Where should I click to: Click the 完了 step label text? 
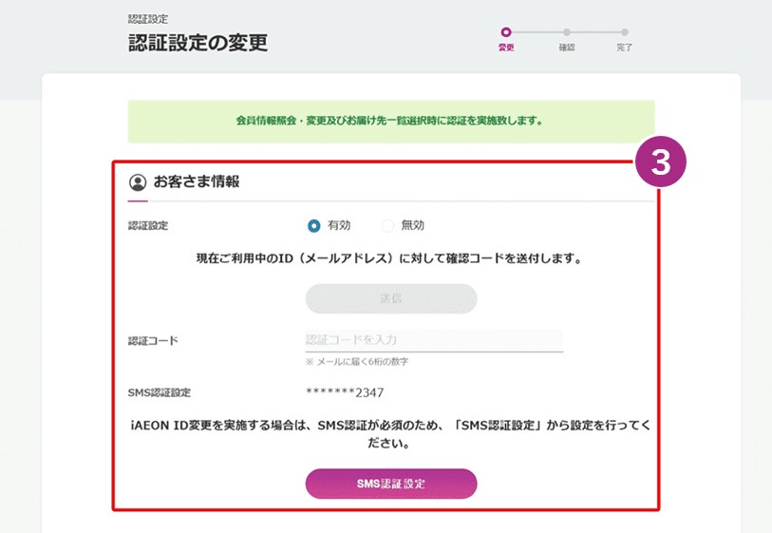tap(625, 48)
